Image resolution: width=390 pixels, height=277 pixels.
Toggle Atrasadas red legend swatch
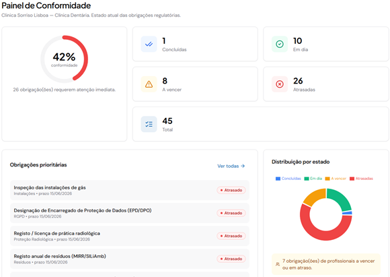[352, 179]
